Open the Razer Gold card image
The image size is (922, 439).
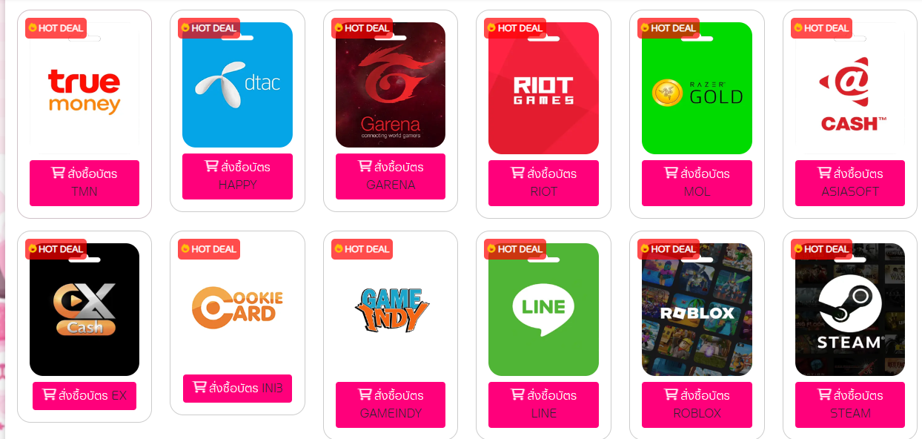click(x=697, y=88)
